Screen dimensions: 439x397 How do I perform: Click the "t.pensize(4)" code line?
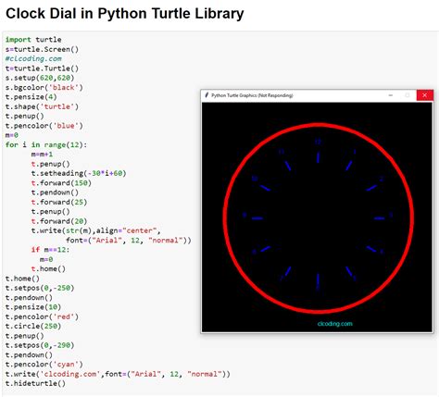pos(31,97)
